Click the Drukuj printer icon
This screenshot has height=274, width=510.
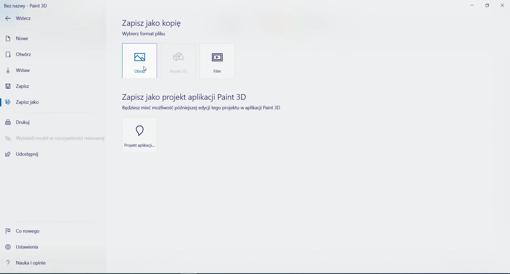coord(8,122)
